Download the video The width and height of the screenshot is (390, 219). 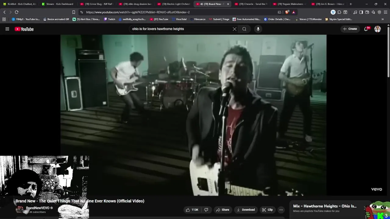click(x=246, y=210)
